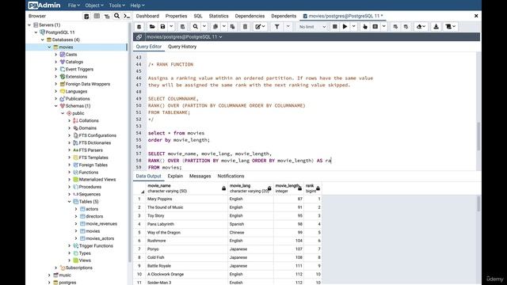Open the Notifications results tab

click(231, 176)
